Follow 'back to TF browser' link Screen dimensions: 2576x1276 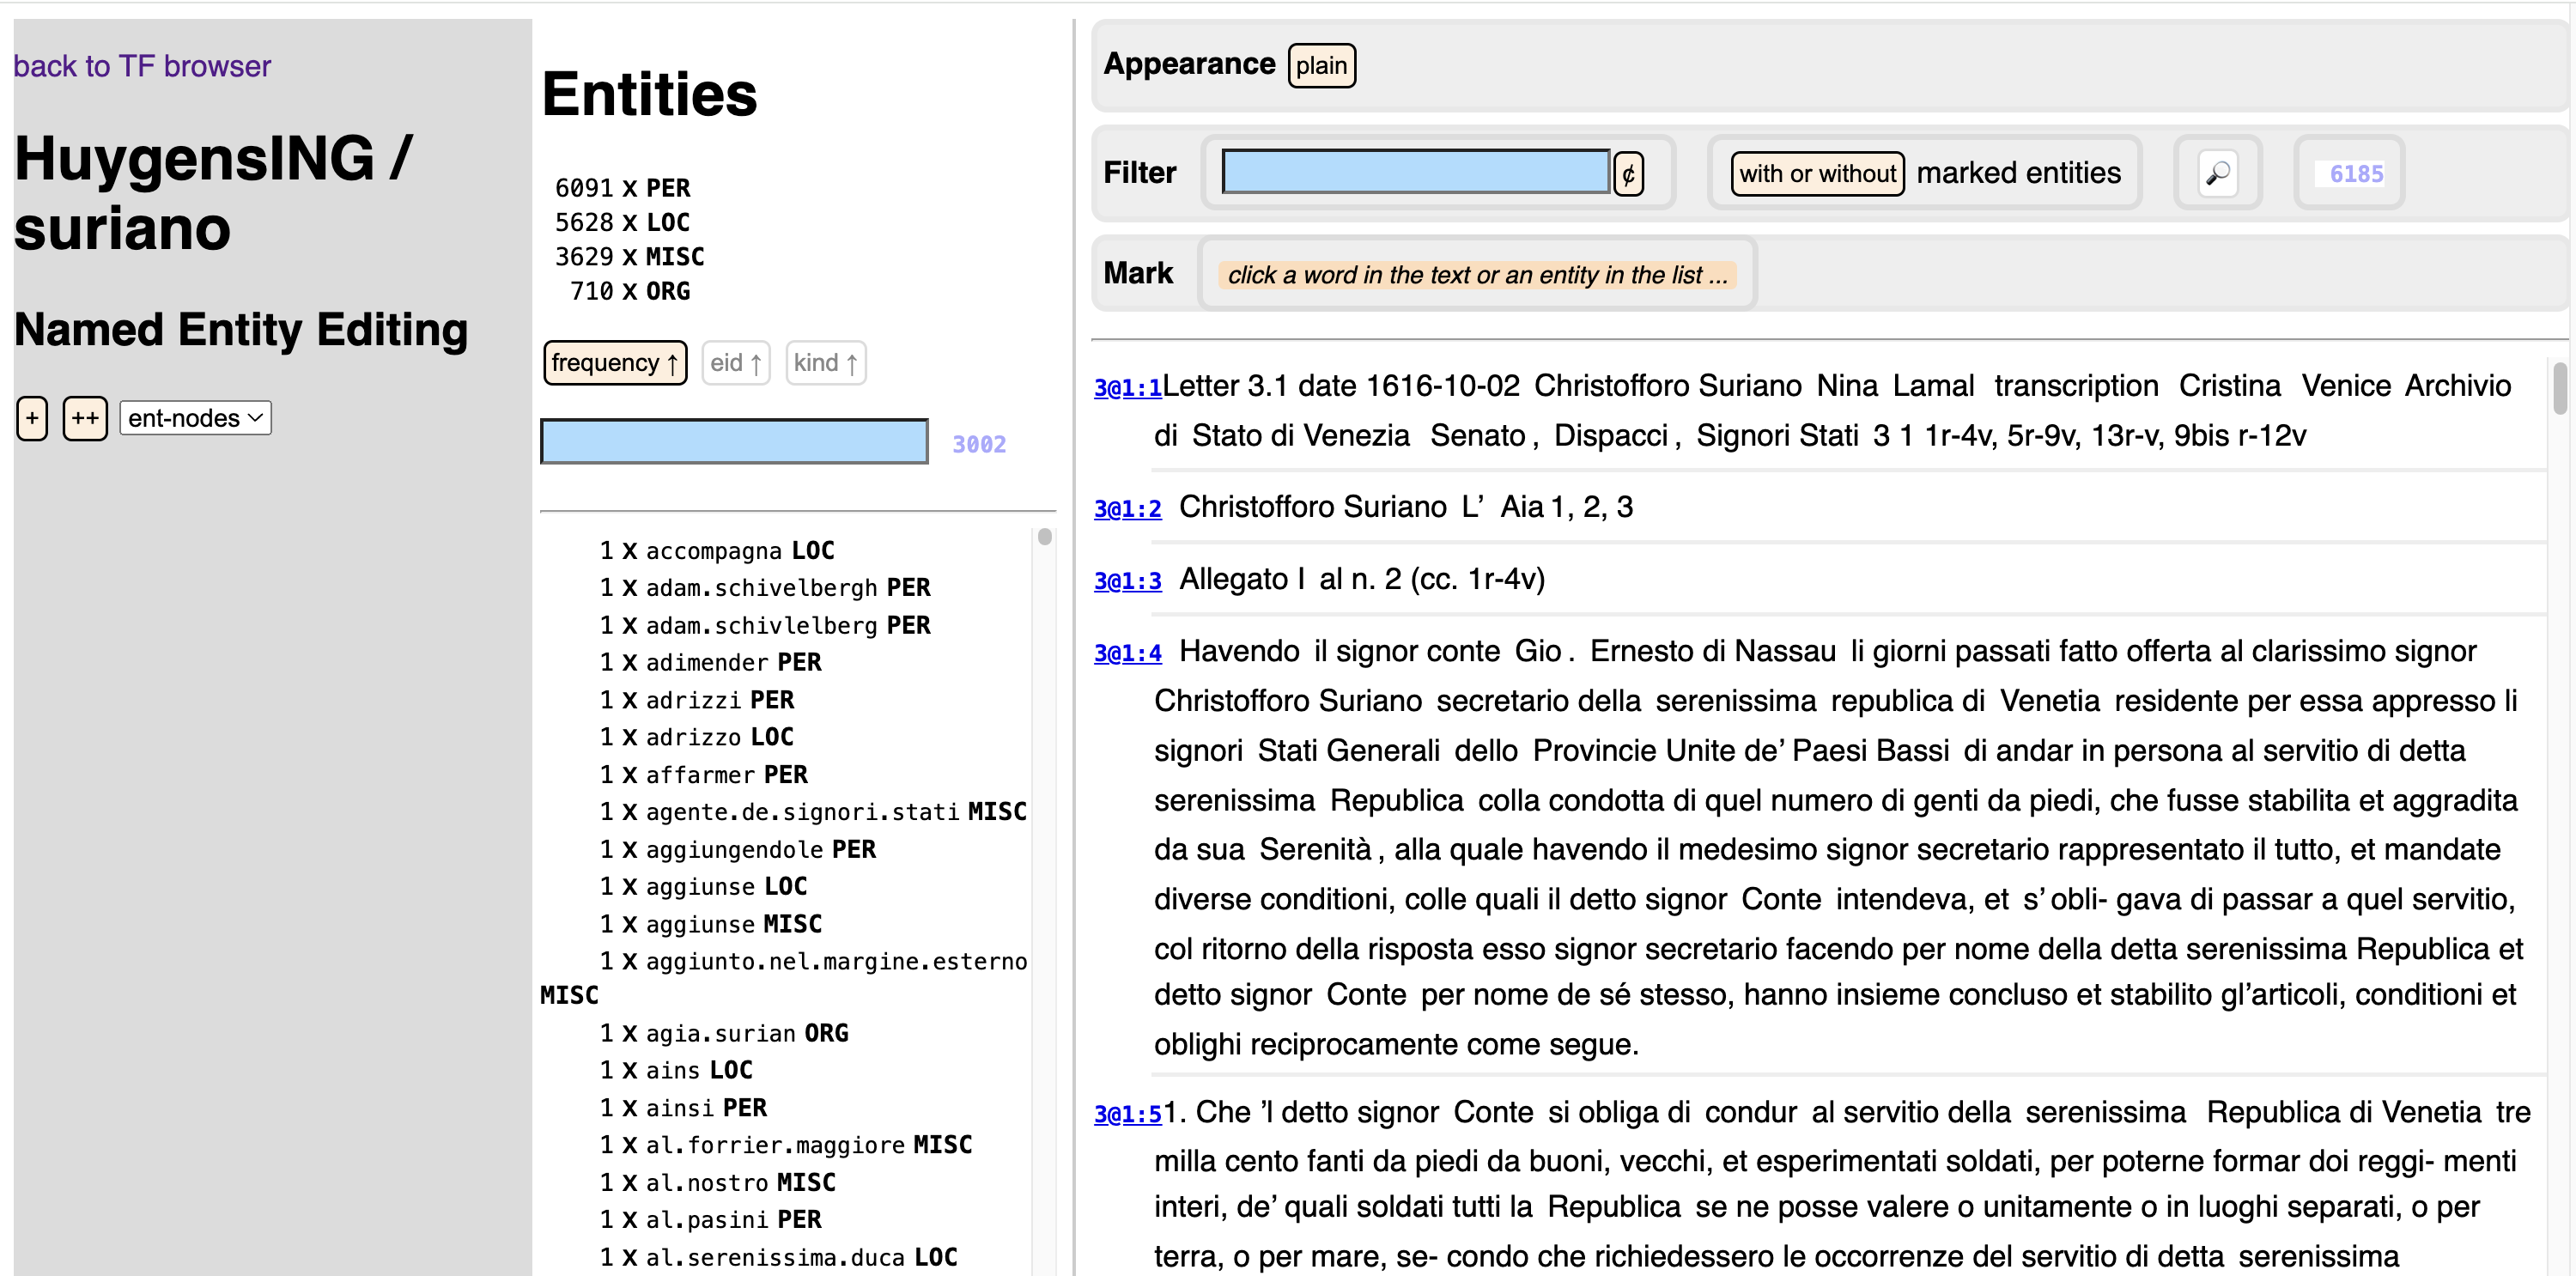[x=142, y=66]
